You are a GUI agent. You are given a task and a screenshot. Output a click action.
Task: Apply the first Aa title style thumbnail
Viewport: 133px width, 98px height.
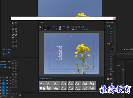pyautogui.click(x=42, y=83)
